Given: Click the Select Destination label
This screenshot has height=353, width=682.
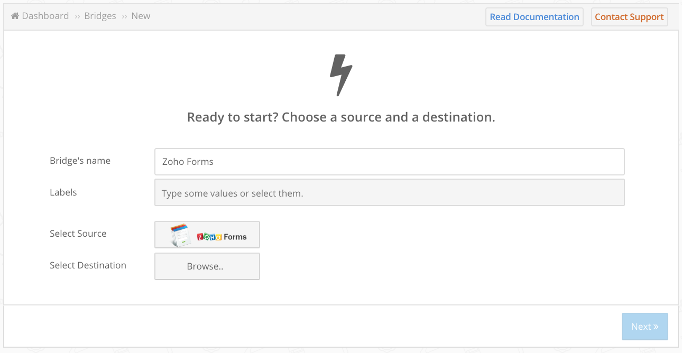Looking at the screenshot, I should [x=88, y=265].
